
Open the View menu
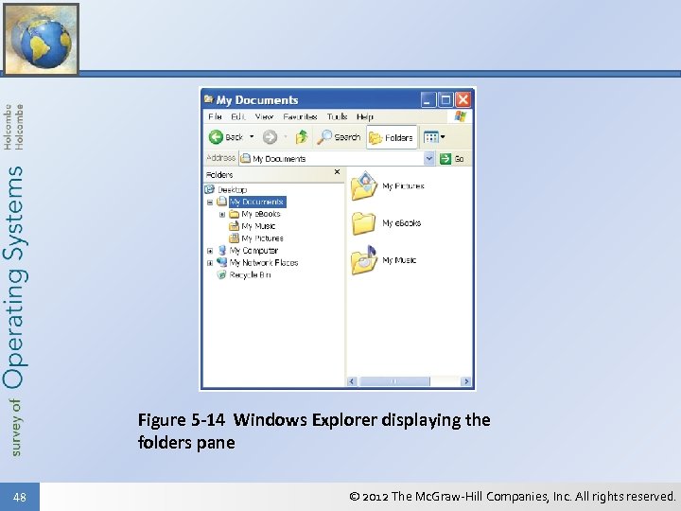click(264, 116)
